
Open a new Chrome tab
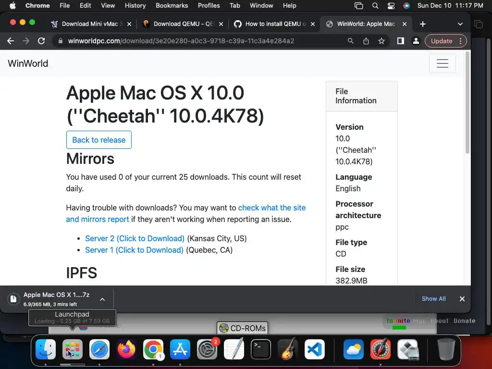point(423,24)
